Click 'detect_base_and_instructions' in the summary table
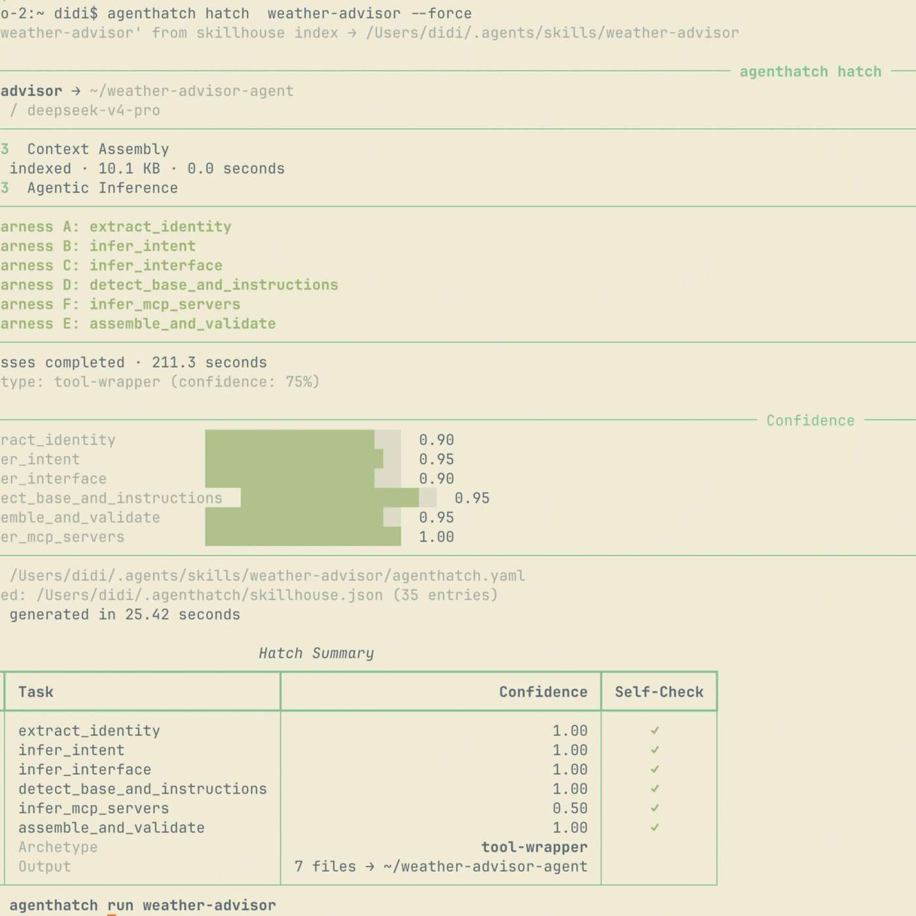The height and width of the screenshot is (916, 916). 143,789
